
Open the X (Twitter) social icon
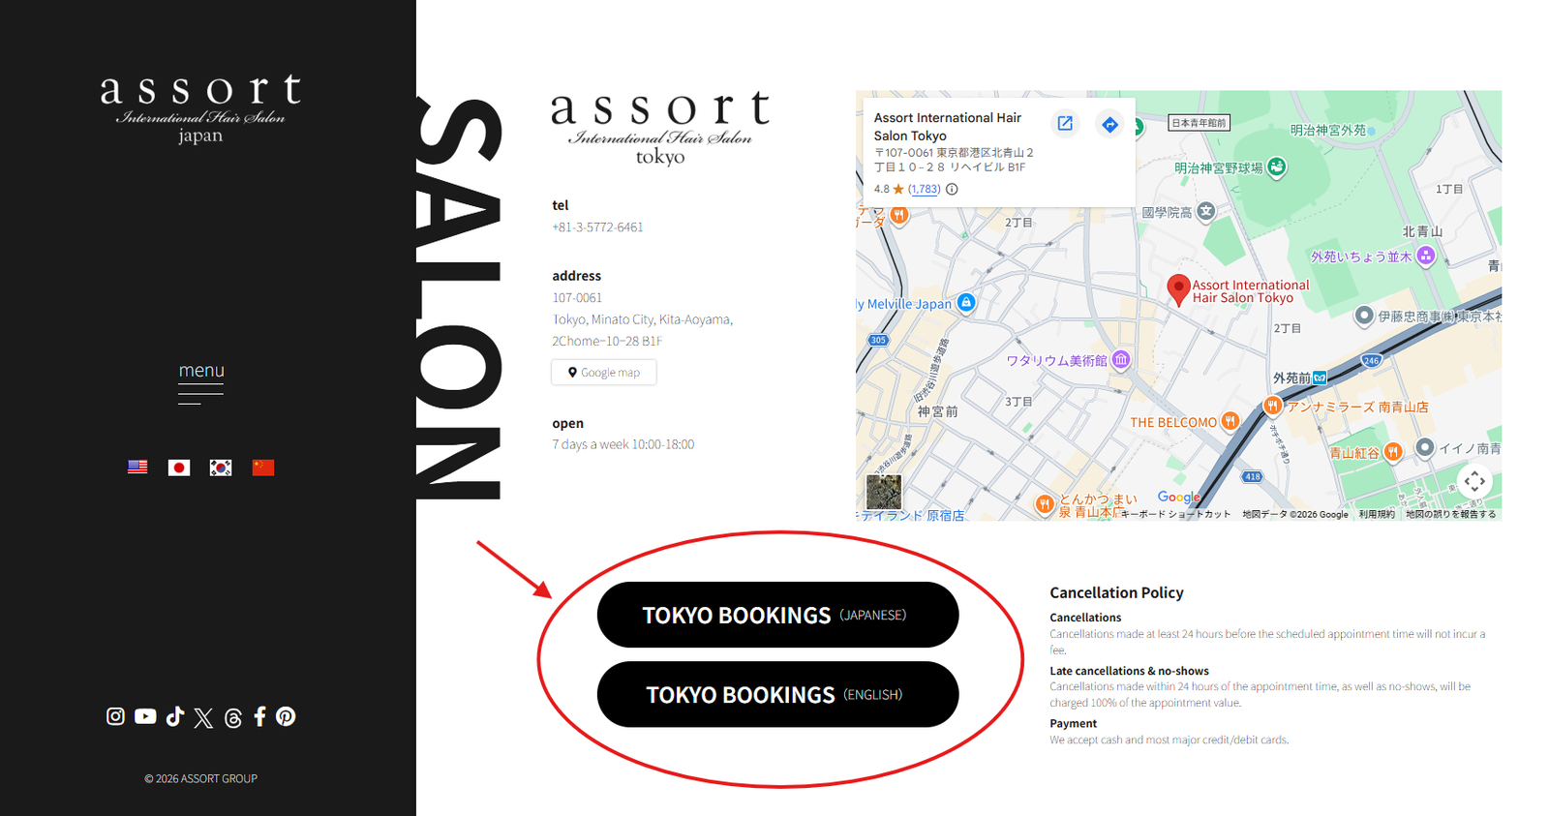(203, 717)
